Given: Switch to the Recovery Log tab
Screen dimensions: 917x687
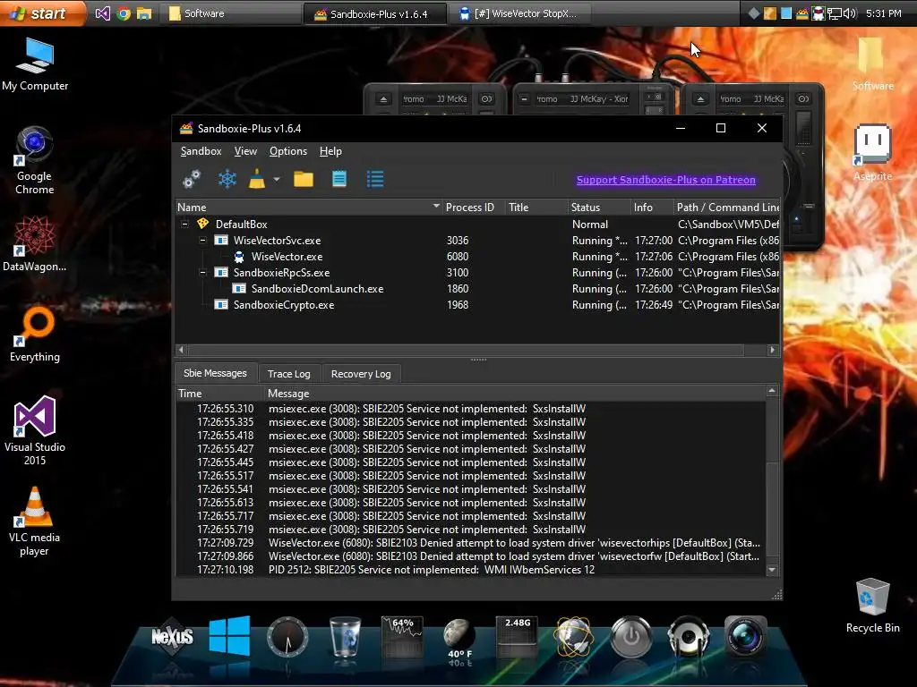Looking at the screenshot, I should (x=361, y=374).
